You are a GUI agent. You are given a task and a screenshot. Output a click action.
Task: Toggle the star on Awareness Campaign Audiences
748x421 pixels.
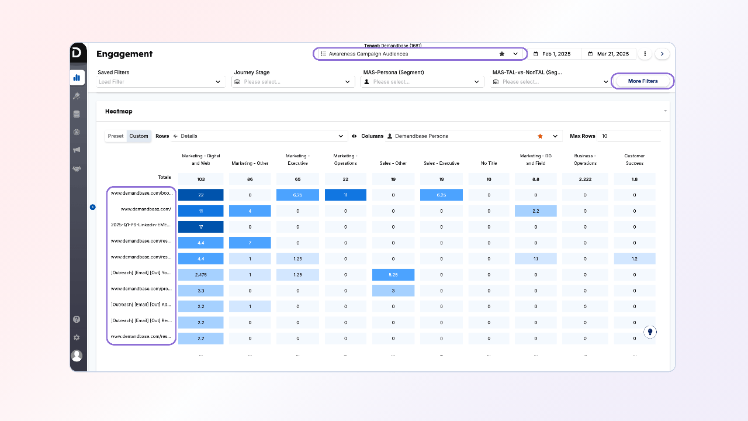[x=502, y=54]
